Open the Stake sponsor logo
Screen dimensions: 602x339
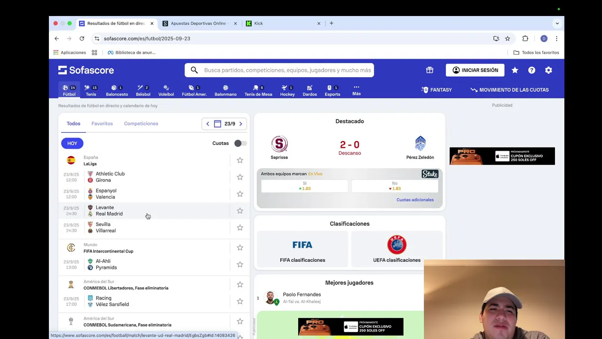pos(430,174)
